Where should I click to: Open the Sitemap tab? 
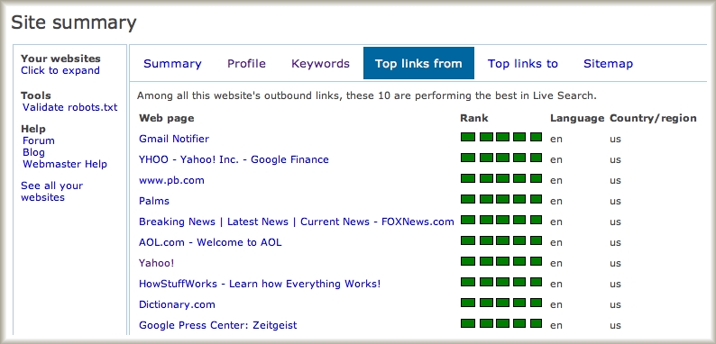click(x=608, y=63)
